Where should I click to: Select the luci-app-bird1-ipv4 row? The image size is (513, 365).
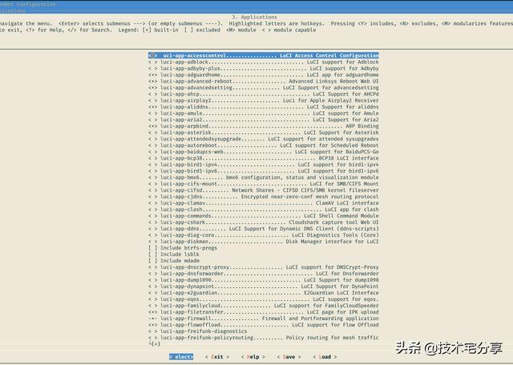tap(264, 164)
